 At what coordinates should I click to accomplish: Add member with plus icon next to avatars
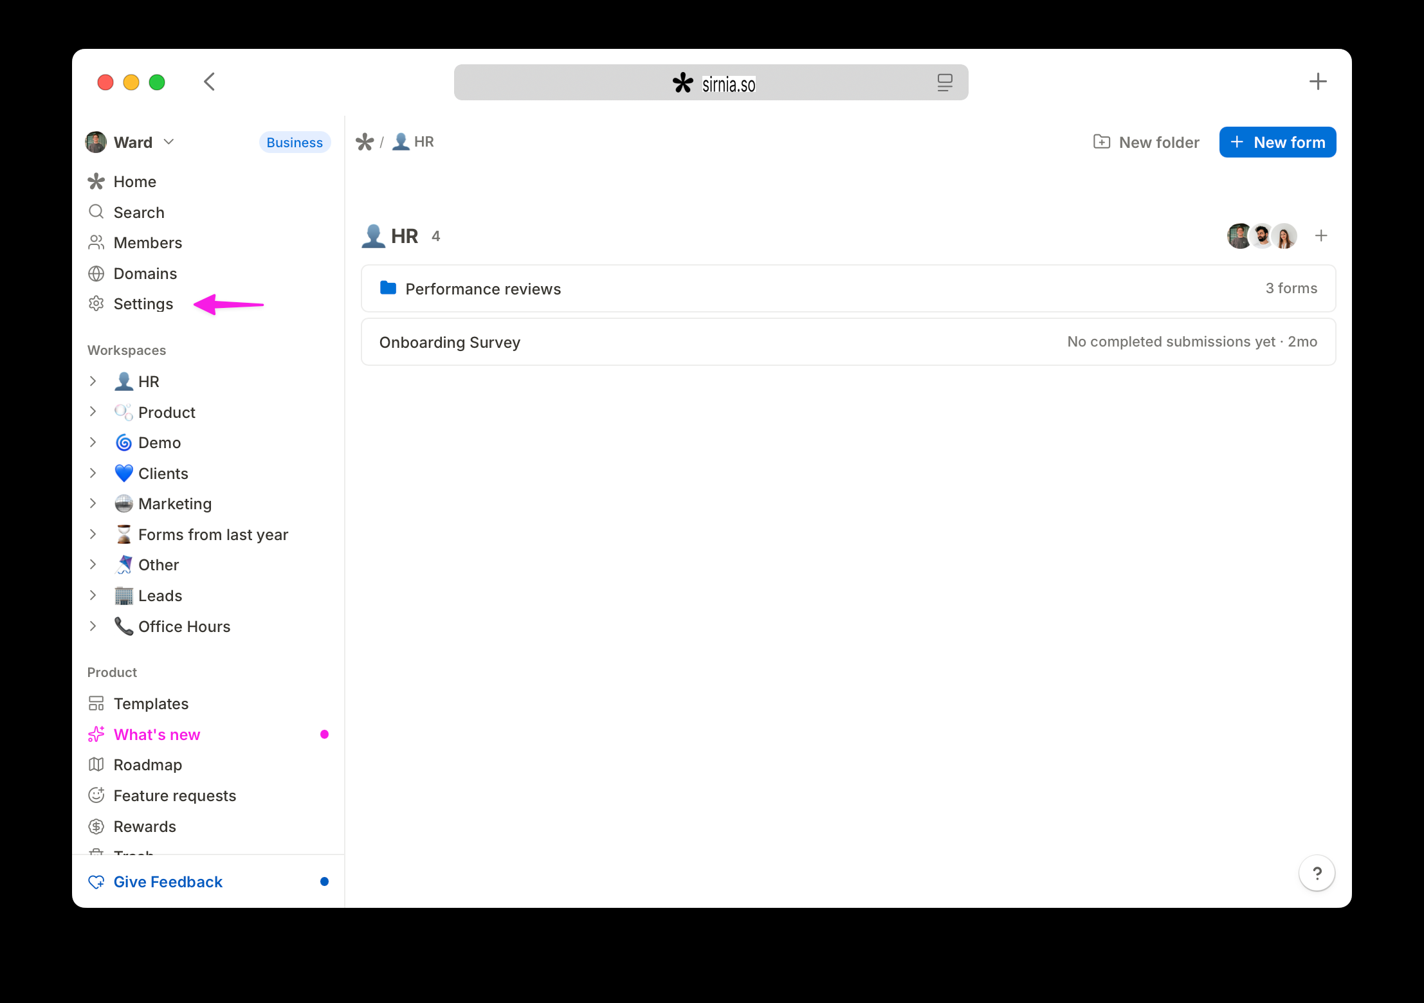(1321, 236)
